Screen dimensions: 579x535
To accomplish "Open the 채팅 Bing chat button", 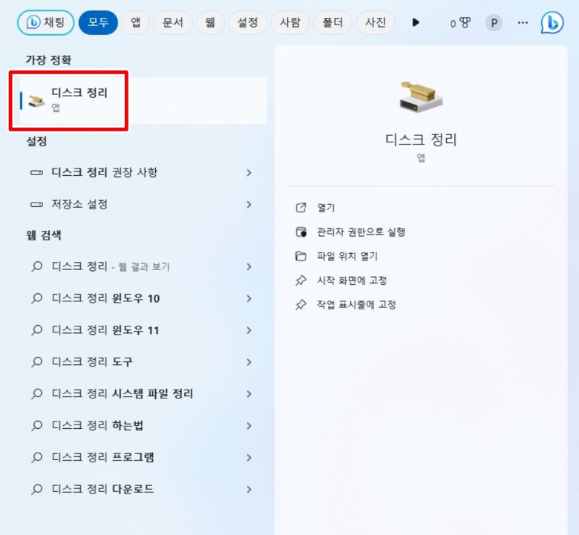I will (46, 22).
